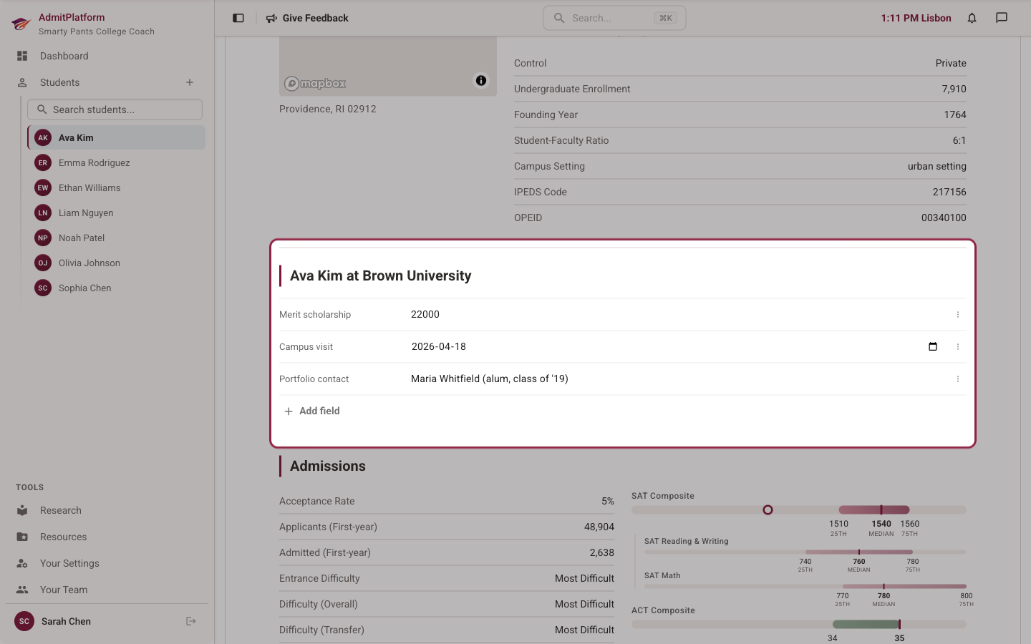Go to Resources

tap(107, 537)
